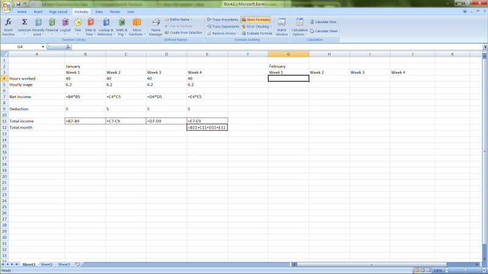Select cell with =B11+C11+D11+E11

coord(207,127)
